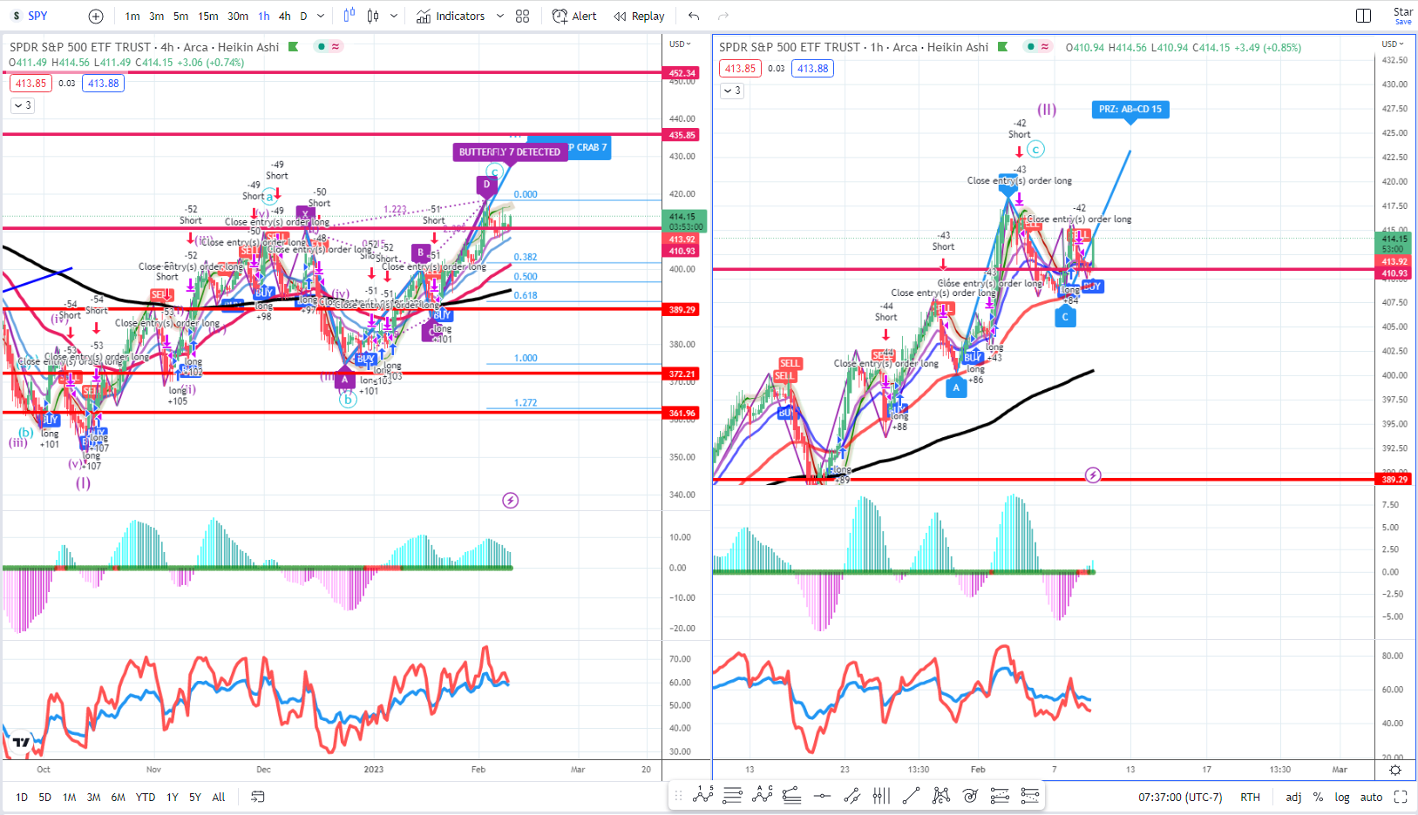Image resolution: width=1418 pixels, height=815 pixels.
Task: Select the long position tool
Action: point(1000,795)
